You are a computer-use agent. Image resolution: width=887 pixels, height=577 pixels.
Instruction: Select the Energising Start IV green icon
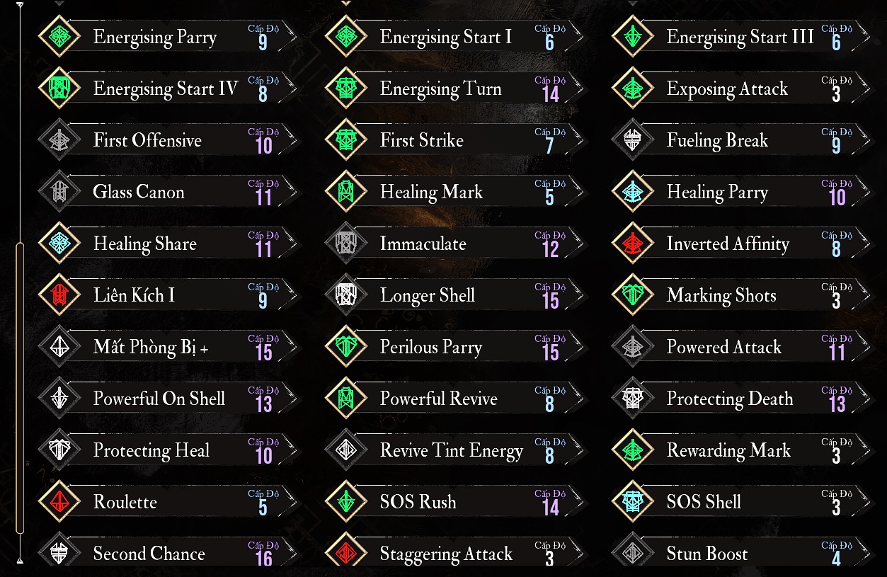[59, 88]
